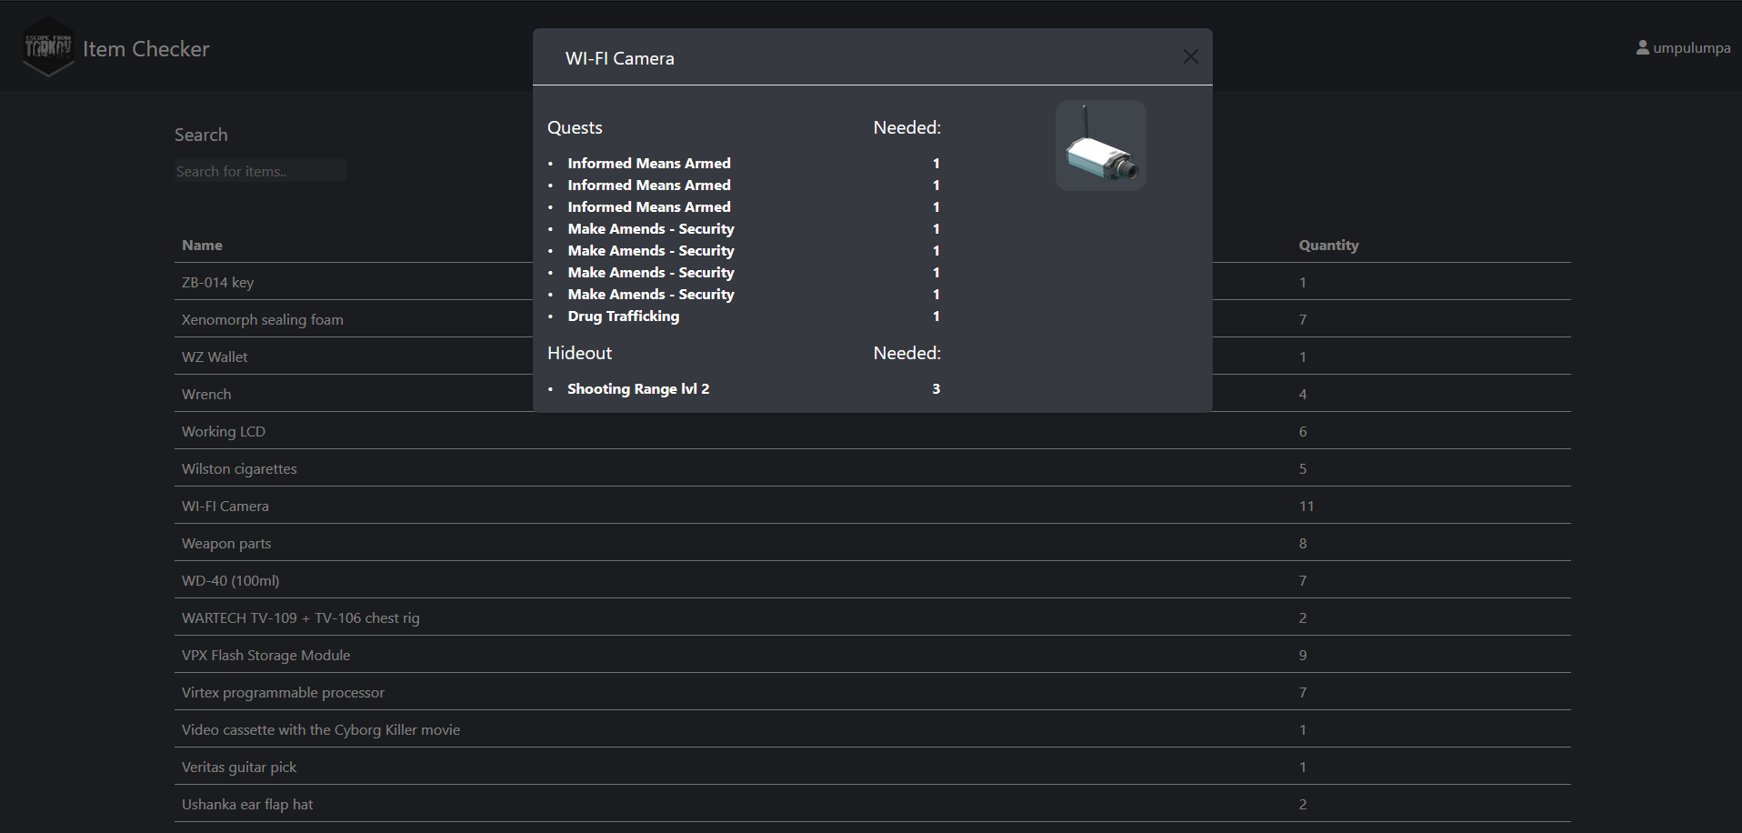Open the Drug Trafficking quest entry
The image size is (1742, 833).
click(x=623, y=316)
